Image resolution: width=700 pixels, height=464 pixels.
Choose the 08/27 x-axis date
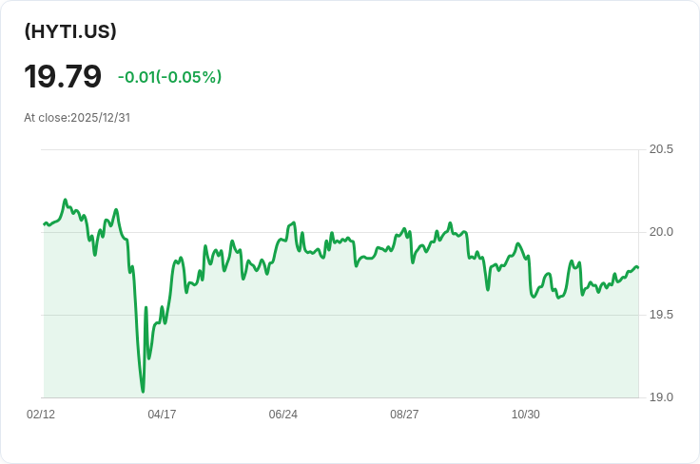(x=404, y=415)
